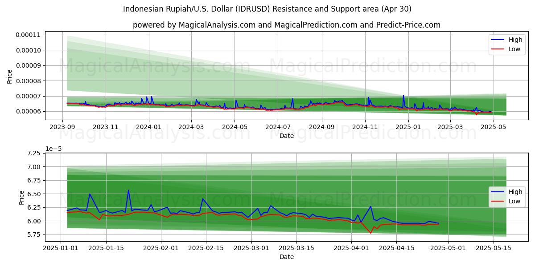Click the '7.25' tick on bottom y-axis
The height and width of the screenshot is (267, 535).
click(x=34, y=153)
